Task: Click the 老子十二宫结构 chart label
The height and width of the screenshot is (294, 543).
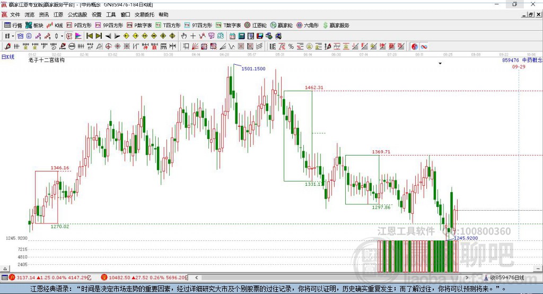Action: coord(47,60)
